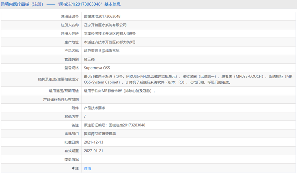Select management class 第三类
The image size is (297, 173).
coord(89,59)
